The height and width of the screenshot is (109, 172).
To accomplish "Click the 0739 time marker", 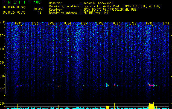I will coord(149,23).
